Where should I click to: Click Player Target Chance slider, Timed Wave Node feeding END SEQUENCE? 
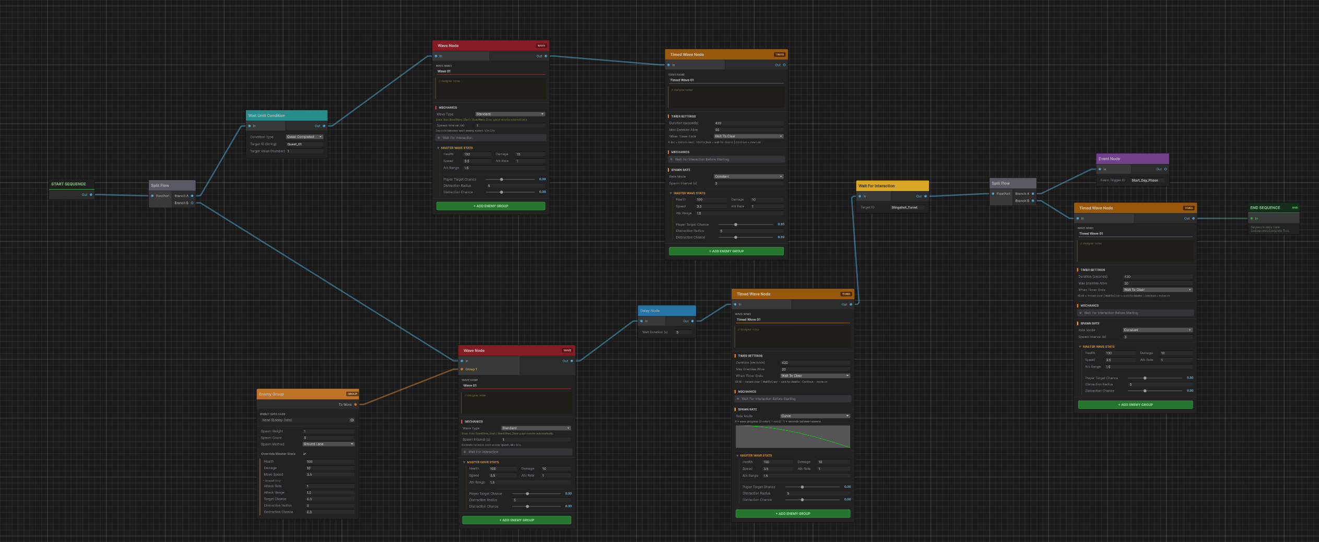(x=1155, y=378)
